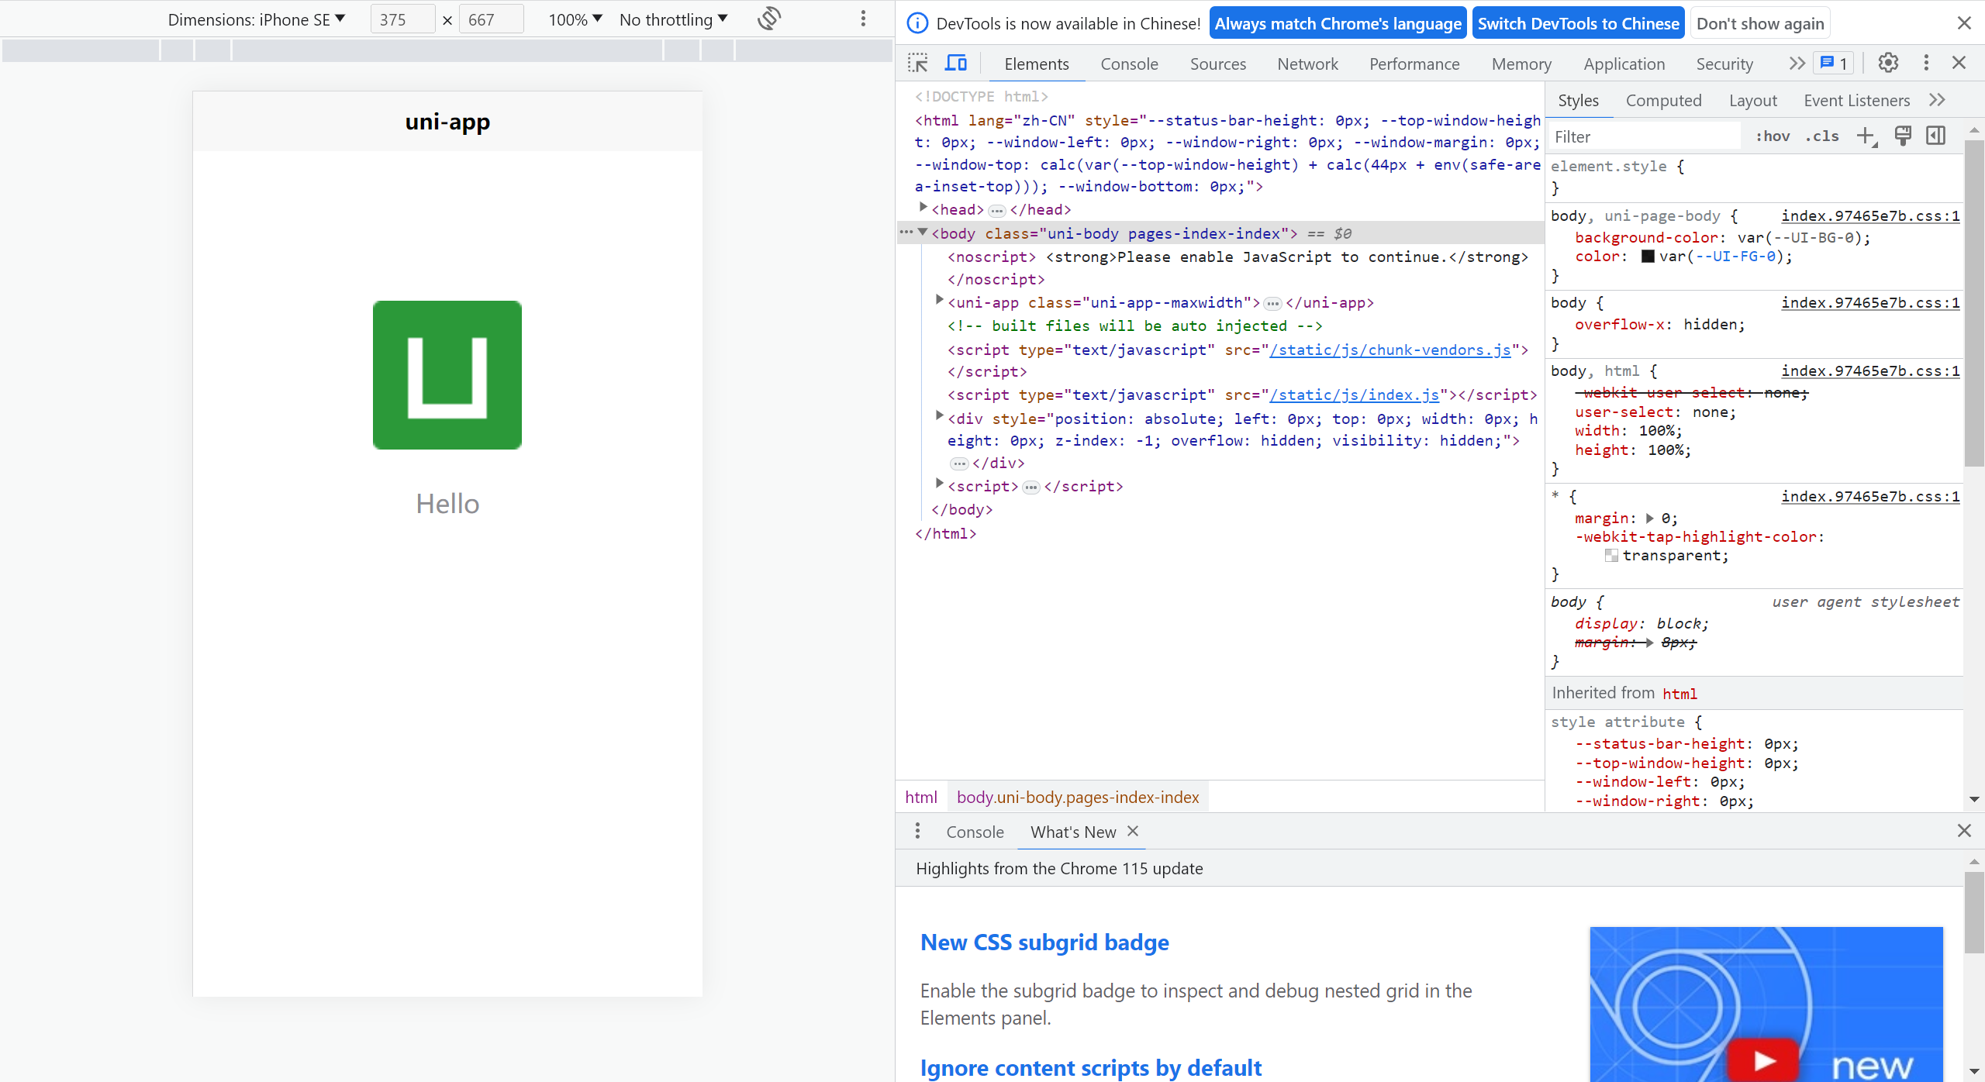Close the What's New drawer tab
The height and width of the screenshot is (1082, 1985).
point(1133,831)
